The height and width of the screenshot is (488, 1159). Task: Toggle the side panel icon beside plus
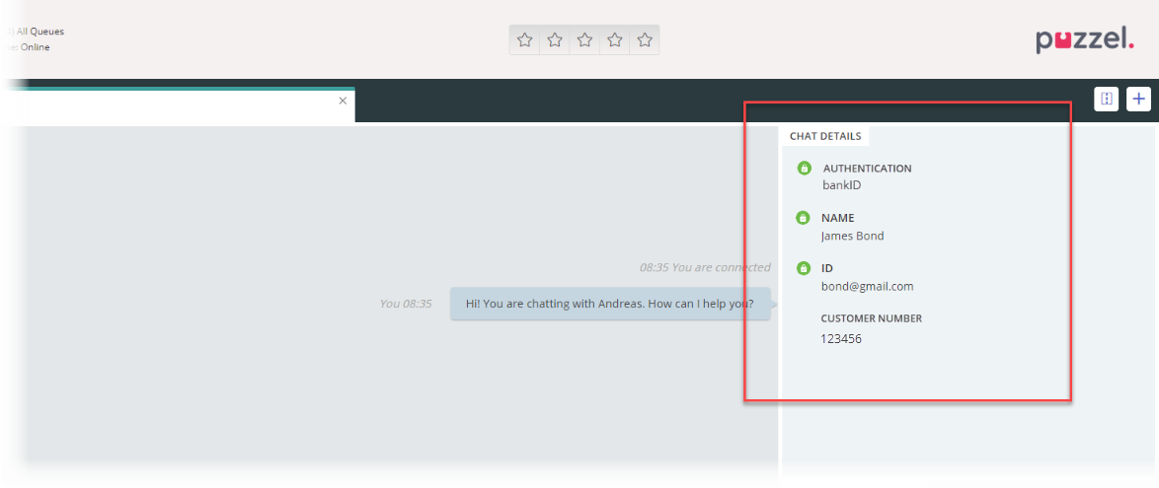tap(1107, 99)
